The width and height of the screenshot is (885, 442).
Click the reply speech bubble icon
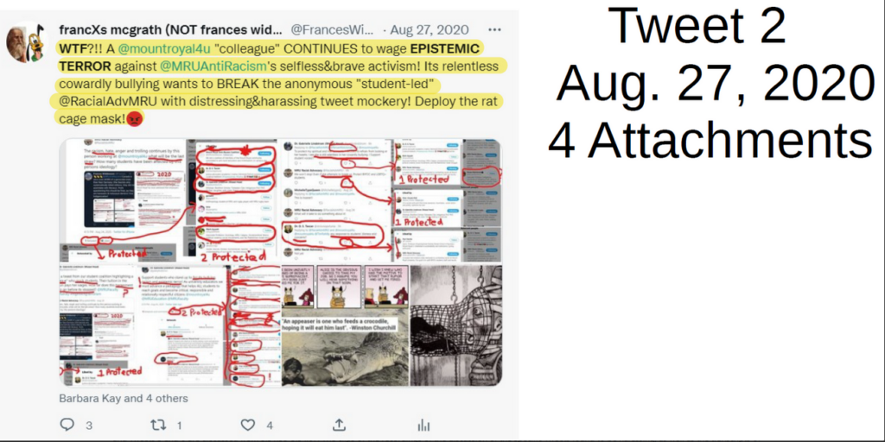pyautogui.click(x=67, y=424)
